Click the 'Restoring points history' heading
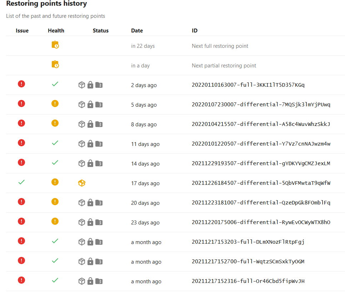Image resolution: width=345 pixels, height=294 pixels. [x=47, y=4]
